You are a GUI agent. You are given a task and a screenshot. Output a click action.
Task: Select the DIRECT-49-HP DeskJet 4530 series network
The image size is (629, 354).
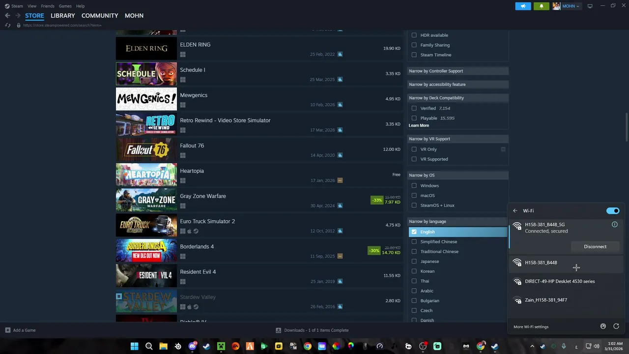[566, 281]
